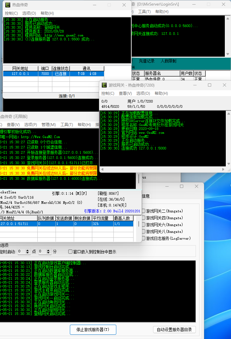The width and height of the screenshot is (231, 339).
Task: Open 选项(O) menu in 游戏网关 window
Action: click(143, 93)
